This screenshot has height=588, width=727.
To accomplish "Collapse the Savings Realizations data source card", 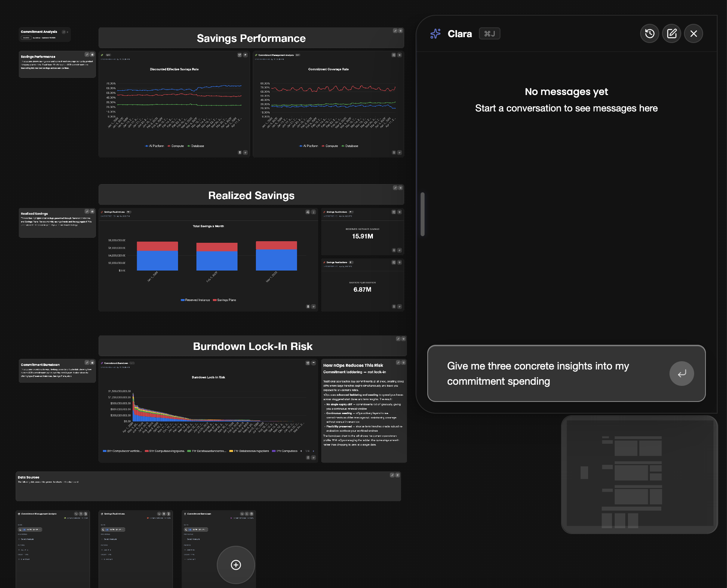I will click(x=159, y=514).
